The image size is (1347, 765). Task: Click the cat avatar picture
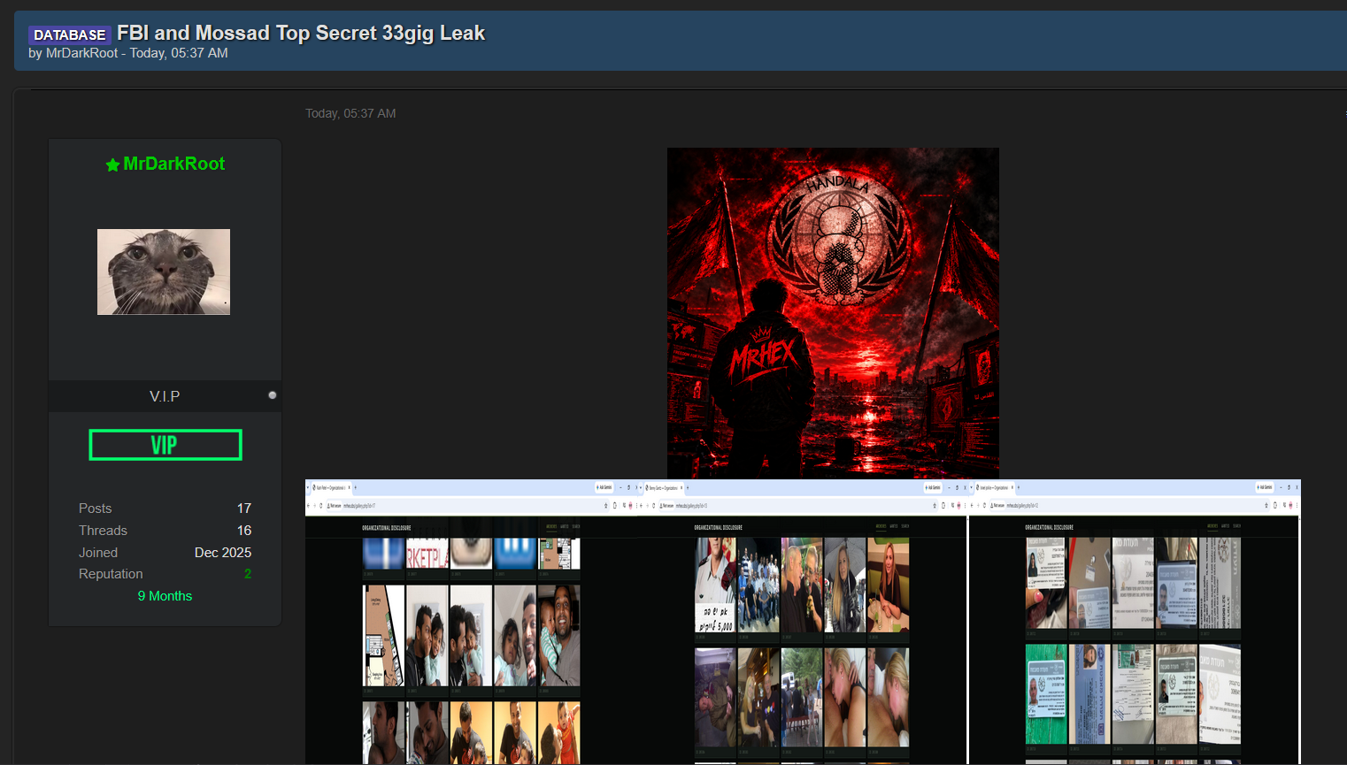[x=164, y=272]
